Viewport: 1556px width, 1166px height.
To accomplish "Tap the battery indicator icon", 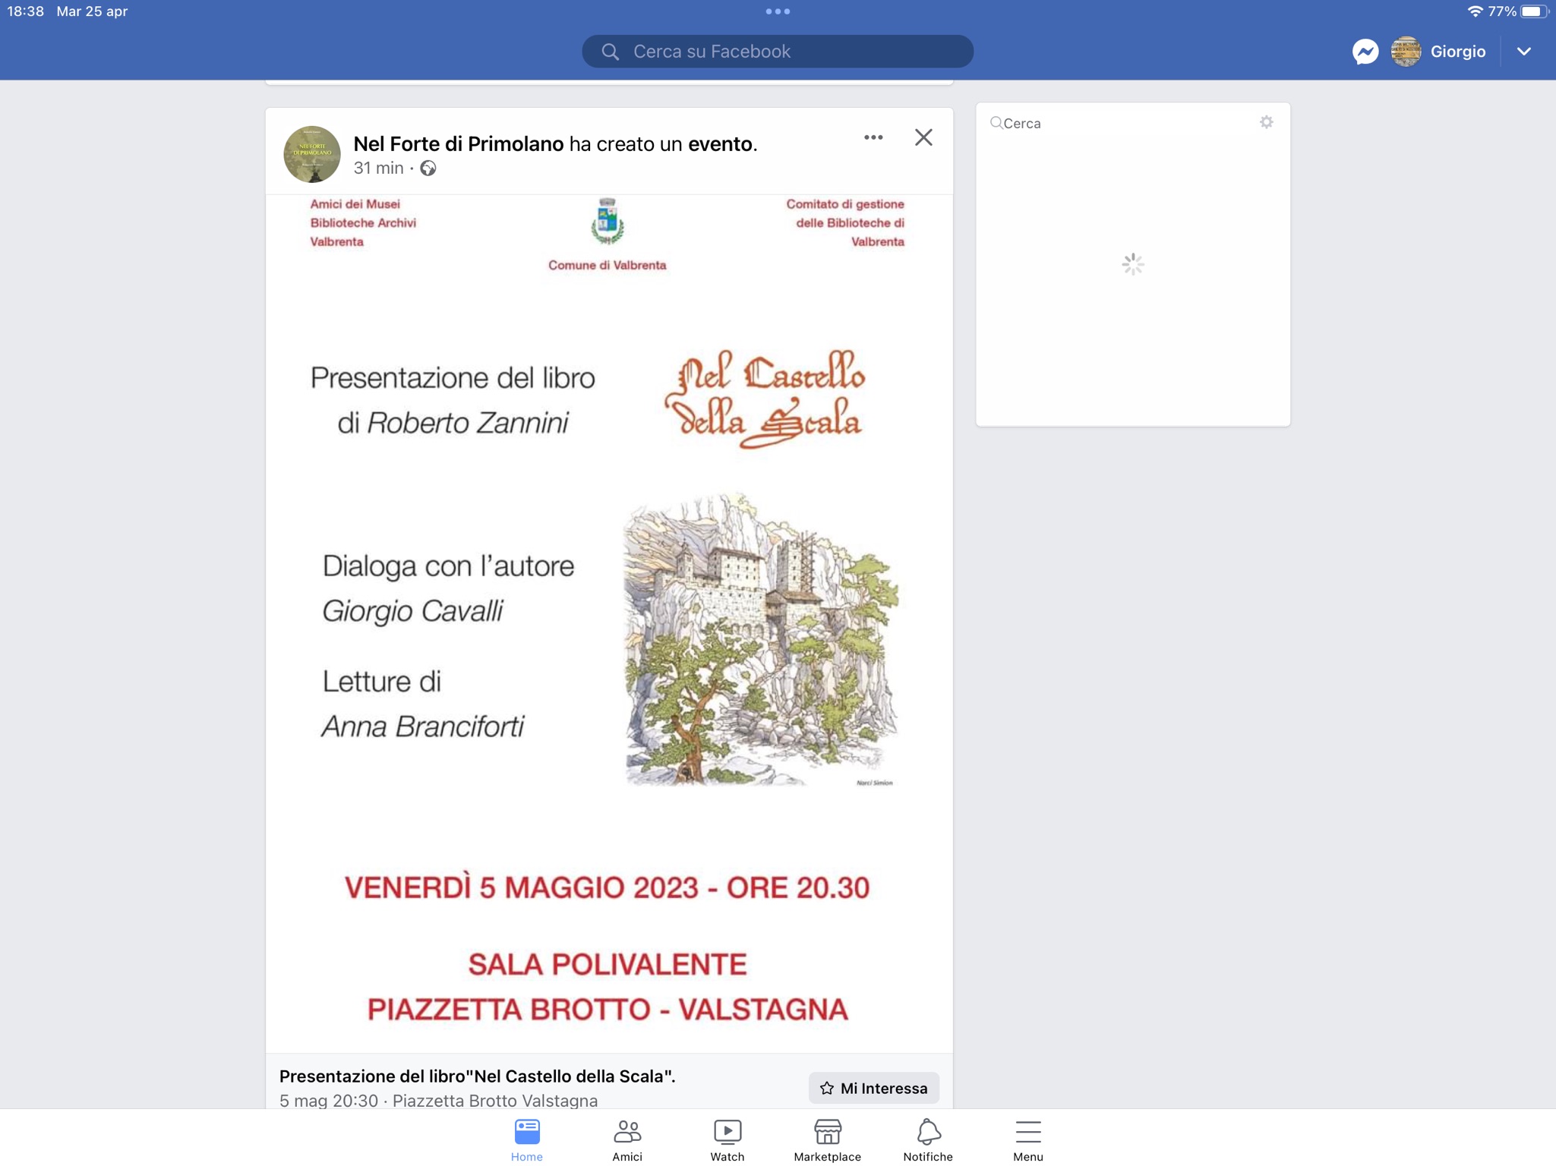I will pos(1534,11).
